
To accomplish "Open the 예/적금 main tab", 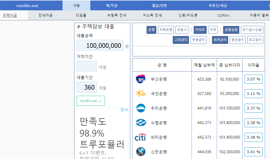I will [x=112, y=6].
